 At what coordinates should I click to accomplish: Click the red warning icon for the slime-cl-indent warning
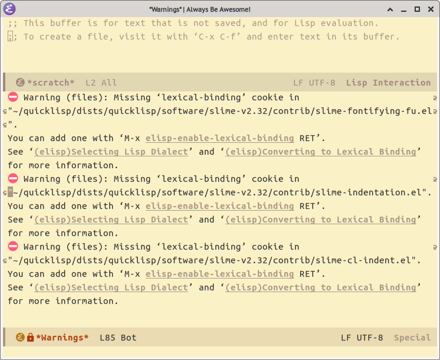point(13,246)
